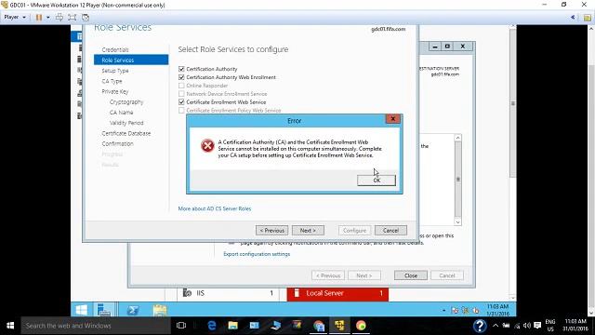
Task: Click OK in the Error dialog
Action: click(376, 181)
